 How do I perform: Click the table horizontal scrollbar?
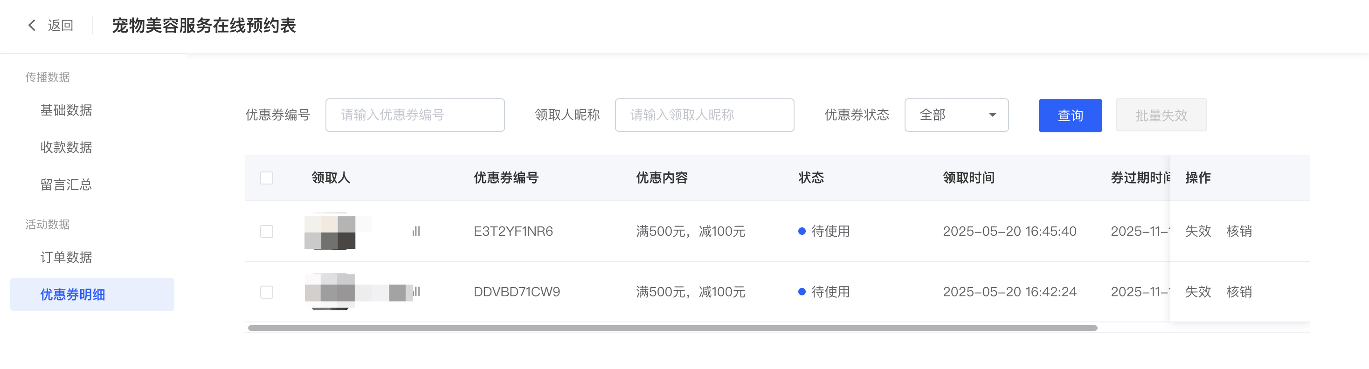coord(672,328)
